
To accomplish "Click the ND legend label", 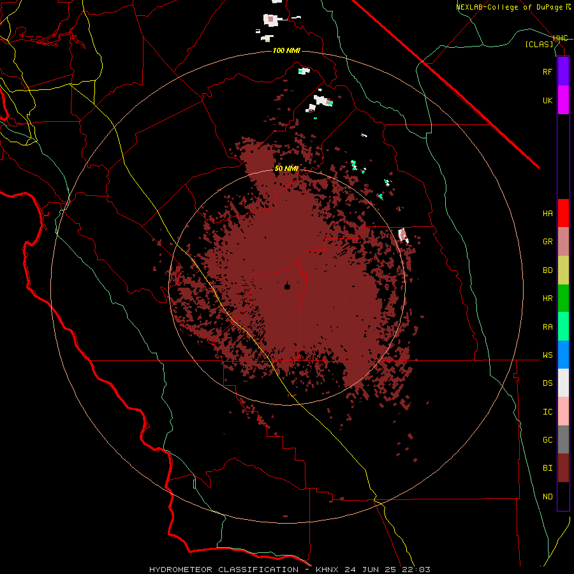I will 547,497.
